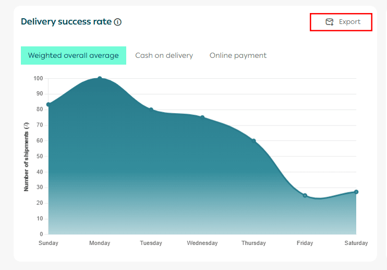The image size is (387, 270).
Task: Click the envelope icon in the Export button
Action: [329, 22]
